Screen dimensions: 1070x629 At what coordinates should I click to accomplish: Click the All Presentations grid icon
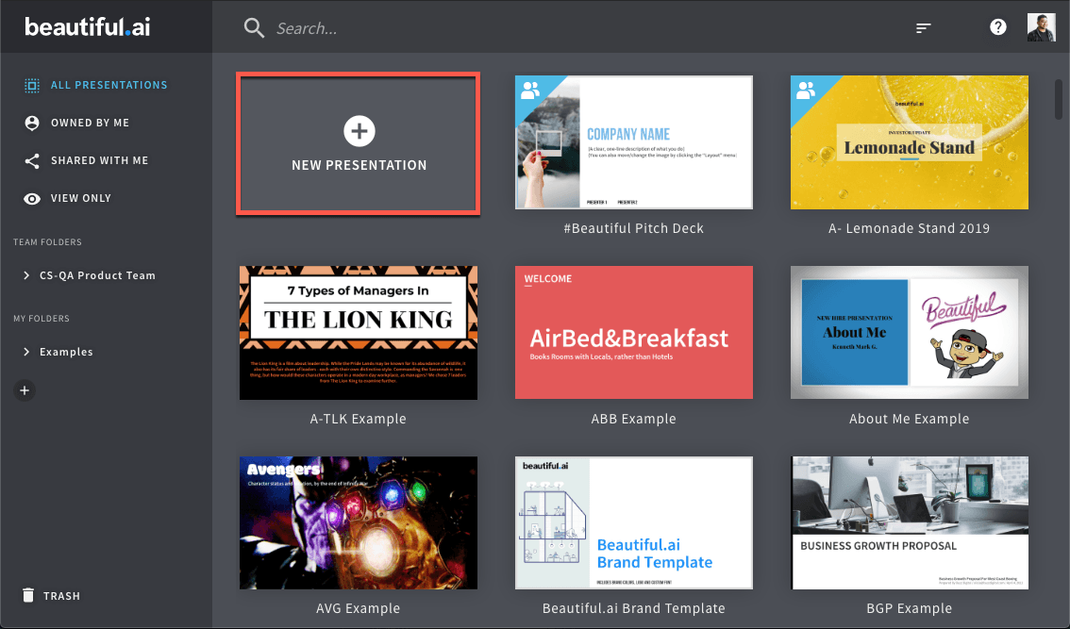click(x=31, y=84)
